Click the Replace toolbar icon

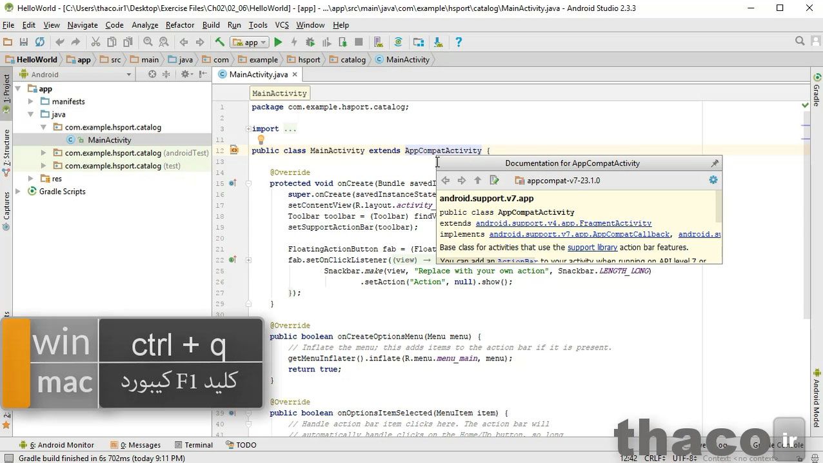tap(164, 42)
